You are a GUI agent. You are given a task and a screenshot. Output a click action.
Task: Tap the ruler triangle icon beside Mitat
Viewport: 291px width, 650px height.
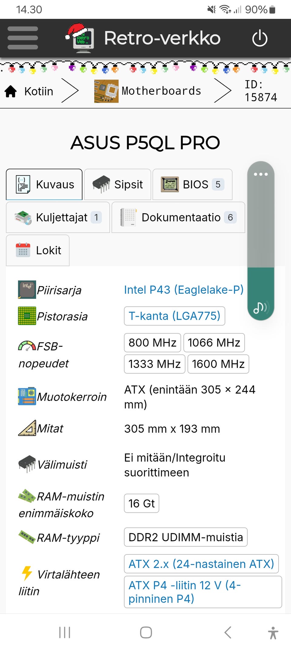click(27, 428)
